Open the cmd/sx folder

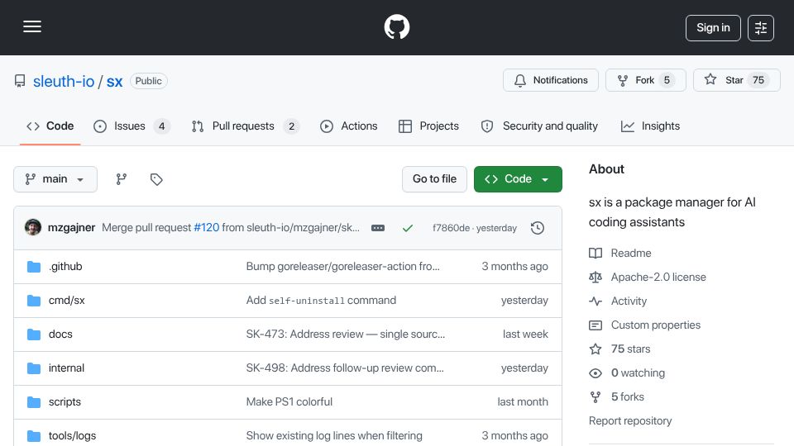click(66, 301)
